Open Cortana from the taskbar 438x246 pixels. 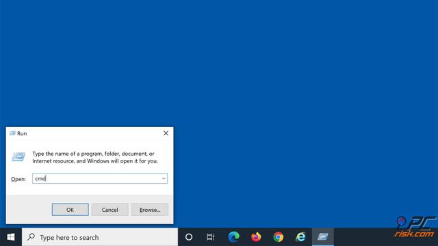coord(189,237)
